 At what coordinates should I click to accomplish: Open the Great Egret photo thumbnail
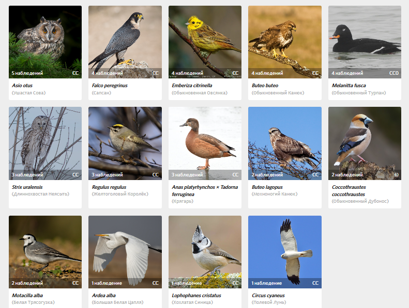[125, 252]
